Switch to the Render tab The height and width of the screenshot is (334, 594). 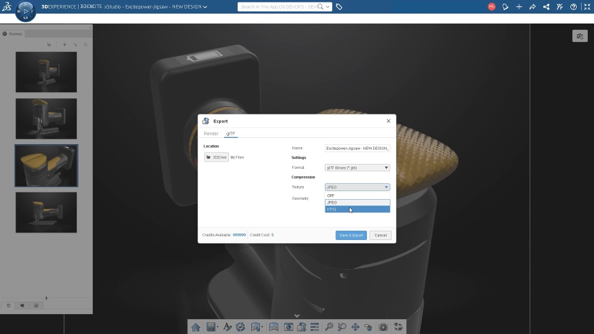211,134
